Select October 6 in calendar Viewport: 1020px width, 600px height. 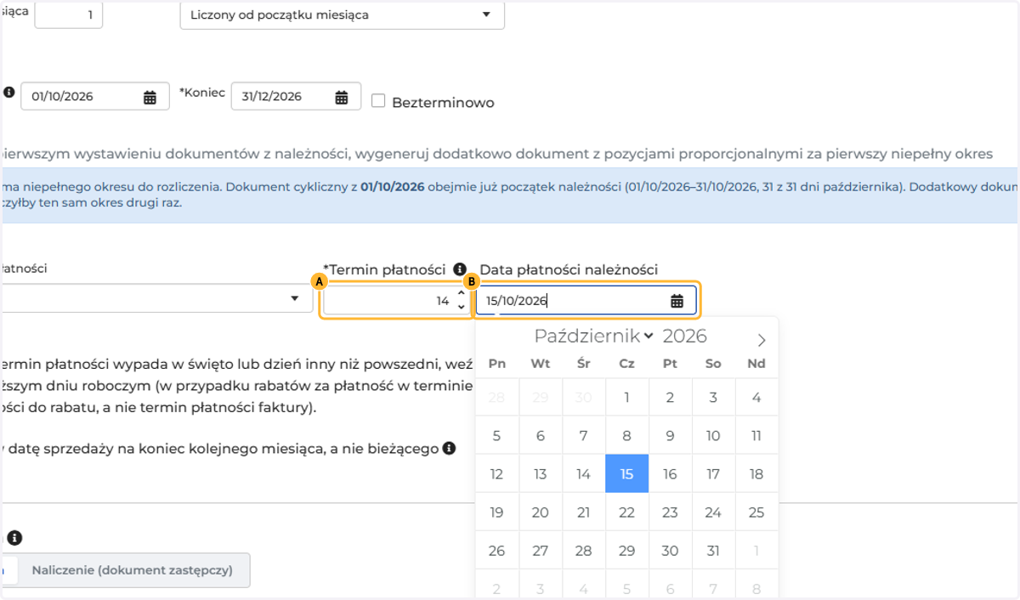[x=541, y=435]
